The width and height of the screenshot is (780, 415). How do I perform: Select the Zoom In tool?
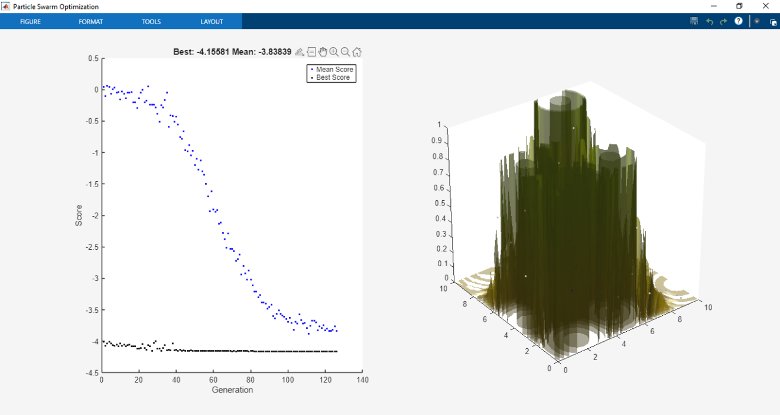coord(334,51)
